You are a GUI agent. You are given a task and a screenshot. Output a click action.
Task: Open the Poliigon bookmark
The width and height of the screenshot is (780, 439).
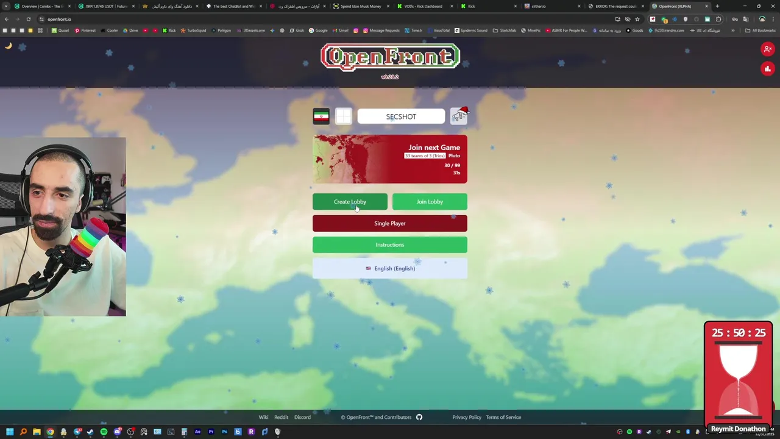(x=221, y=30)
